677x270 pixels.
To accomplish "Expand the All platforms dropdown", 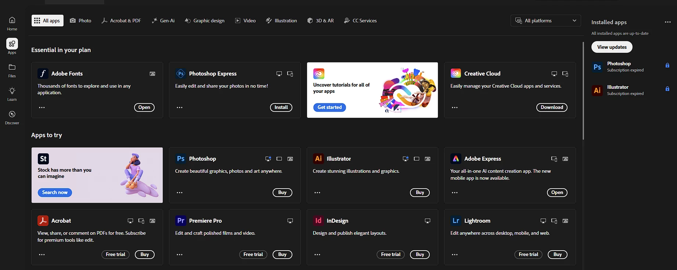I will click(545, 21).
